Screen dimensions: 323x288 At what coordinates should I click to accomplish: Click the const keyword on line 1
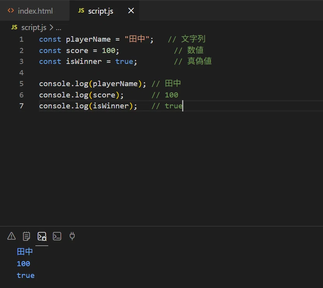coord(50,39)
